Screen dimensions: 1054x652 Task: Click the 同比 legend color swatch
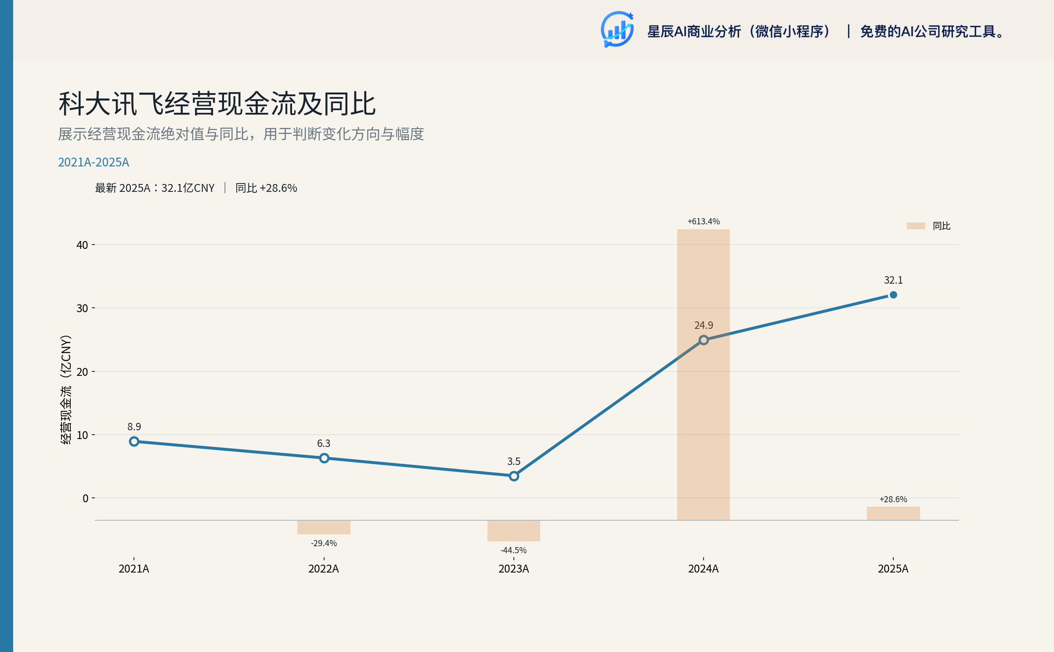click(x=916, y=226)
